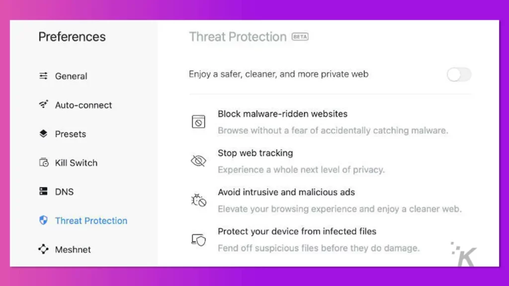The height and width of the screenshot is (286, 509).
Task: Switch to Auto-connect settings
Action: [x=84, y=105]
